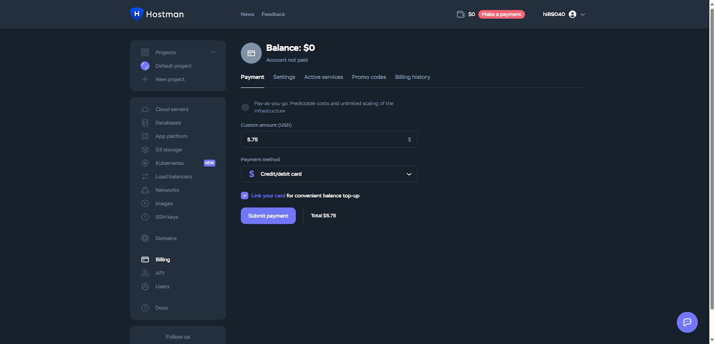Switch to the Payment tab
The height and width of the screenshot is (344, 715).
click(x=252, y=77)
